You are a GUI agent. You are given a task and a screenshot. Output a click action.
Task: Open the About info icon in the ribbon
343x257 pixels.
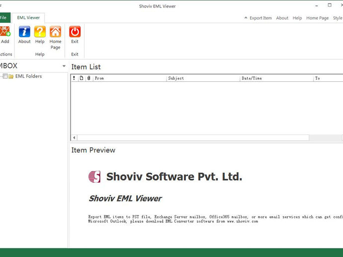(24, 31)
